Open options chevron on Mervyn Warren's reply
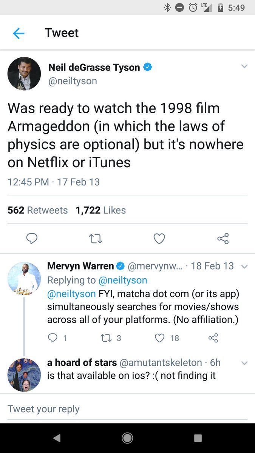Viewport: 255px width, 453px height. coord(244,267)
